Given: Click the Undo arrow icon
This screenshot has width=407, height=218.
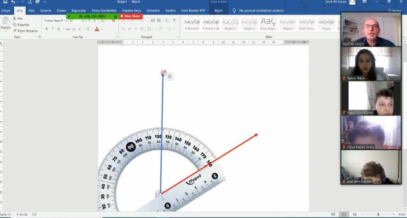Looking at the screenshot, I should click(x=13, y=2).
